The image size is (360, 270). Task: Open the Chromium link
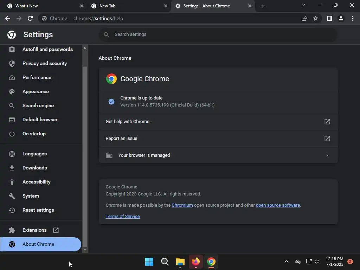(x=182, y=205)
